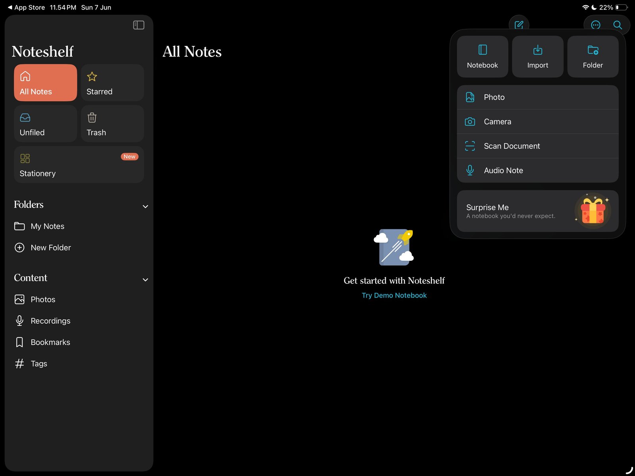Click the trash can icon
Image resolution: width=635 pixels, height=476 pixels.
[92, 118]
